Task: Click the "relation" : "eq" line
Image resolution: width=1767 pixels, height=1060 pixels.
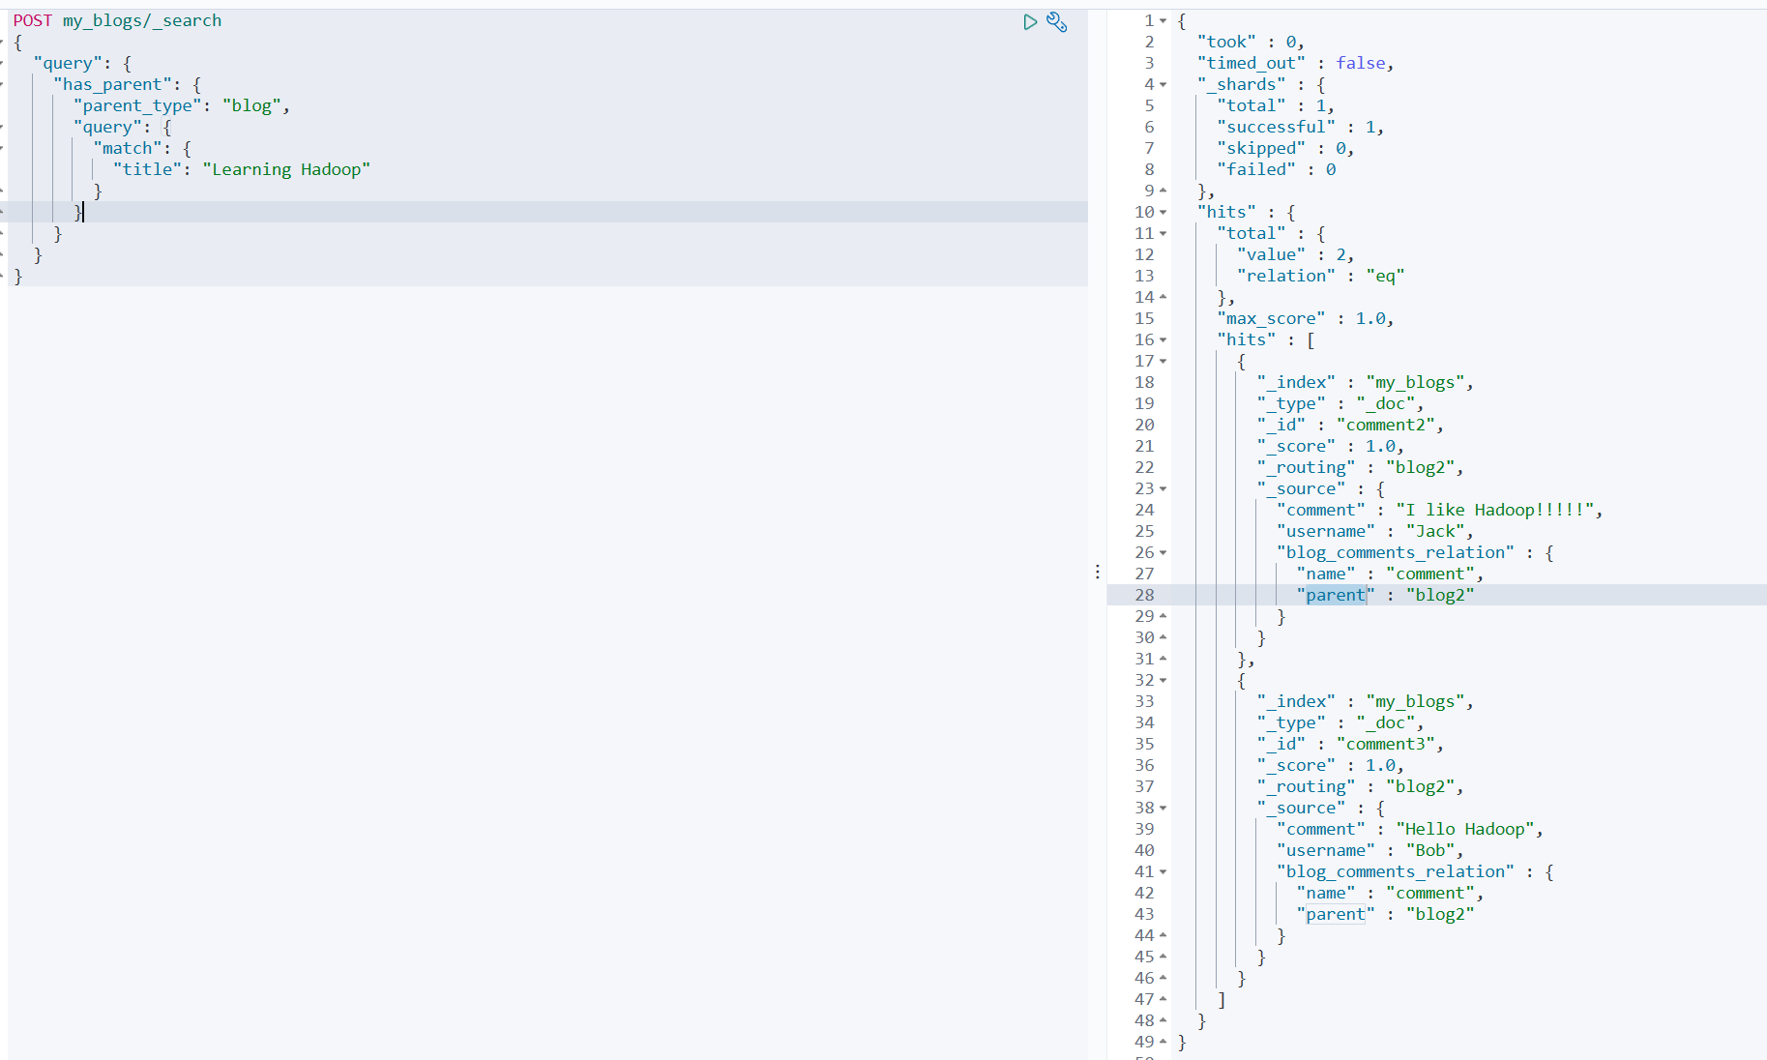Action: [x=1321, y=276]
